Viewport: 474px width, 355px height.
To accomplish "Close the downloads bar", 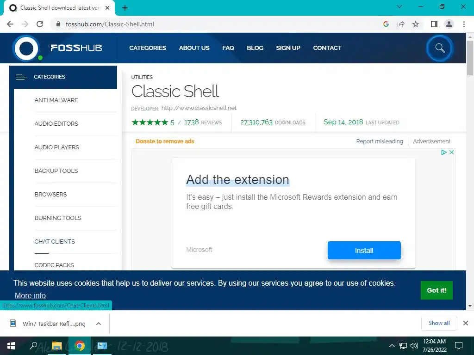I will 466,323.
